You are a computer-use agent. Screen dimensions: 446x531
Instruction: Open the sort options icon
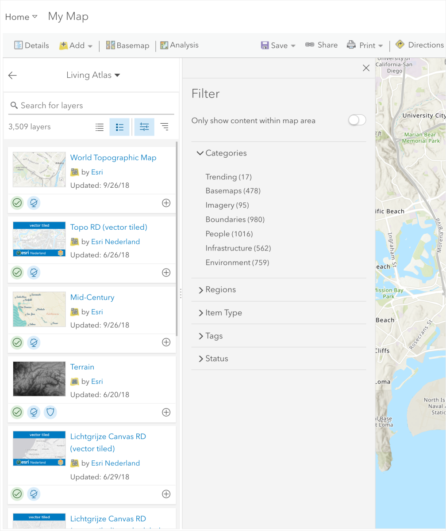164,127
